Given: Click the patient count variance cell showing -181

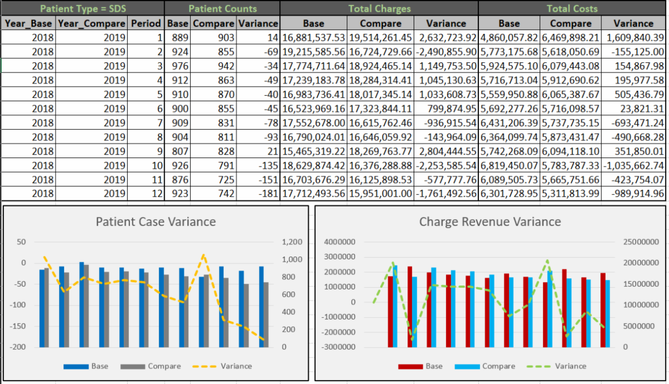Looking at the screenshot, I should 258,194.
